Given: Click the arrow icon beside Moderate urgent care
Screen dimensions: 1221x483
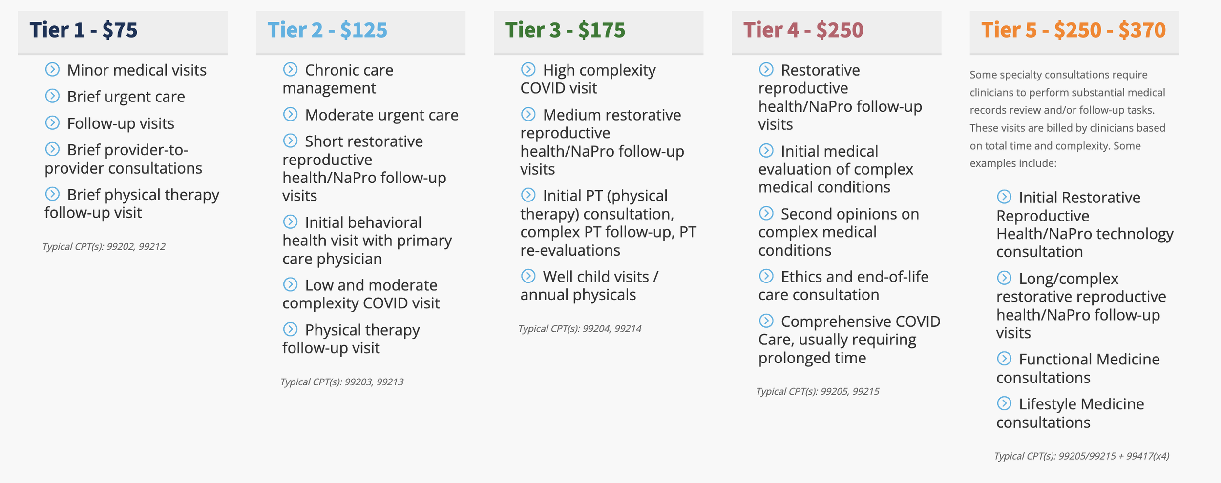Looking at the screenshot, I should pyautogui.click(x=290, y=114).
